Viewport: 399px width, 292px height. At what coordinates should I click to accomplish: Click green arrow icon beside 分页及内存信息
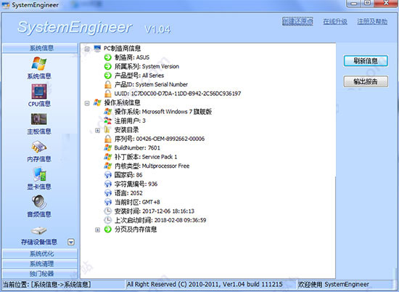click(x=108, y=230)
